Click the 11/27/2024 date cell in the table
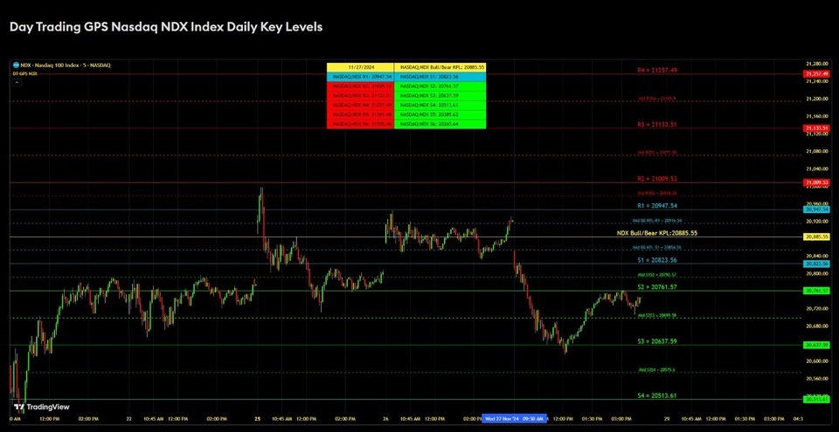 tap(360, 68)
